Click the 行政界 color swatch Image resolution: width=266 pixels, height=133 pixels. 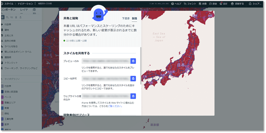[x=2, y=86]
